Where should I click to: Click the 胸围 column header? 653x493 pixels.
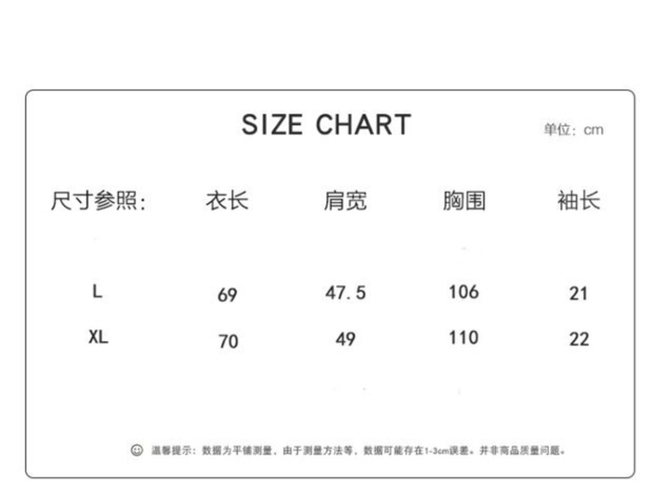464,201
